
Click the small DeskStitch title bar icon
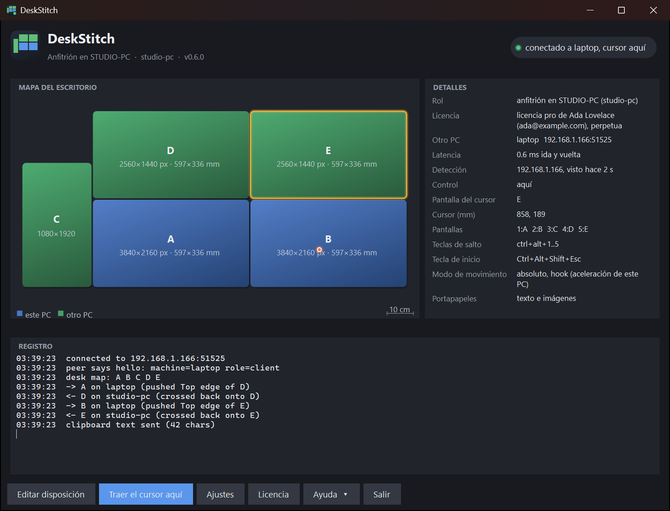point(11,10)
